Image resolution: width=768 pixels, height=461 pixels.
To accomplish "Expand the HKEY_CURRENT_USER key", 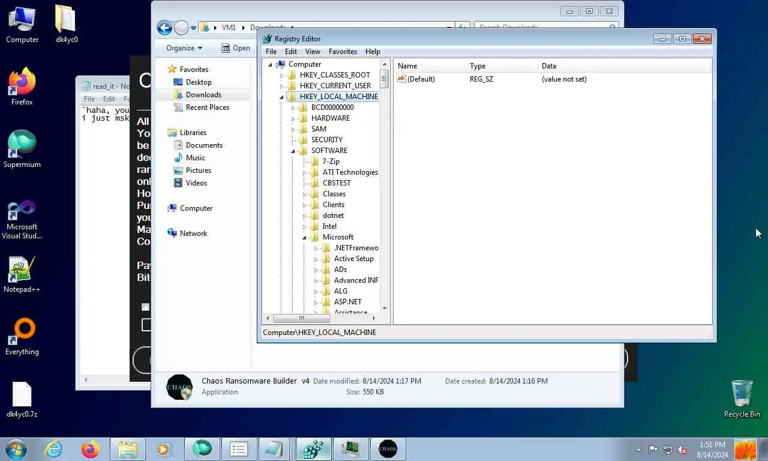I will [281, 86].
